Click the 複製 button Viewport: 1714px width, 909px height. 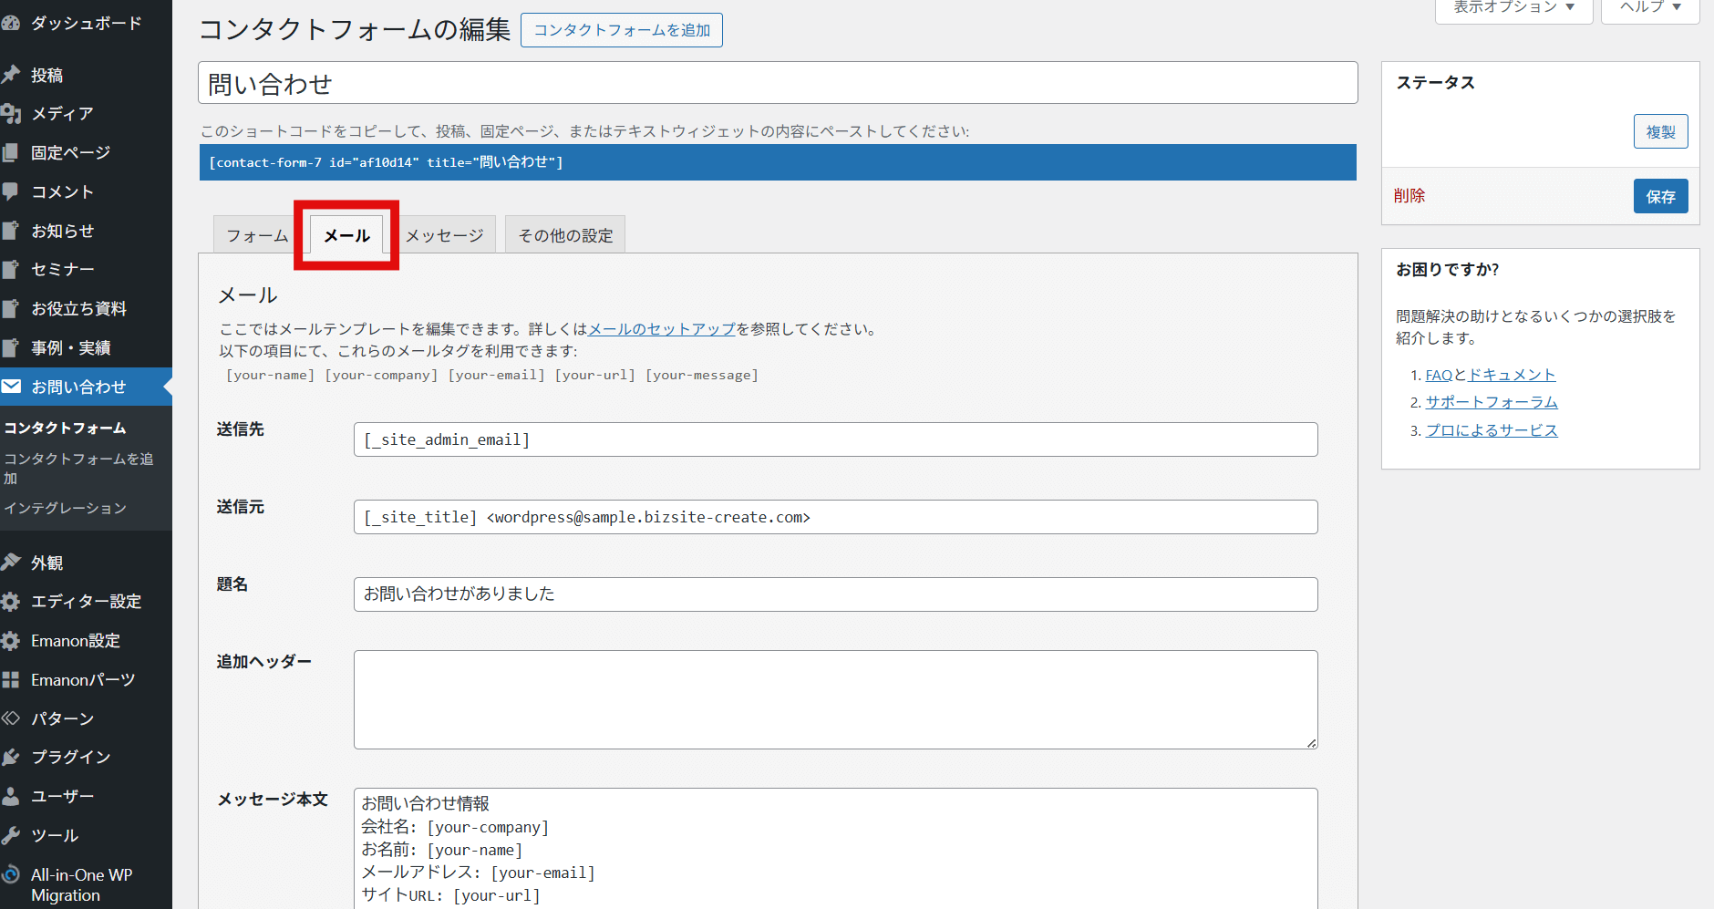point(1660,132)
